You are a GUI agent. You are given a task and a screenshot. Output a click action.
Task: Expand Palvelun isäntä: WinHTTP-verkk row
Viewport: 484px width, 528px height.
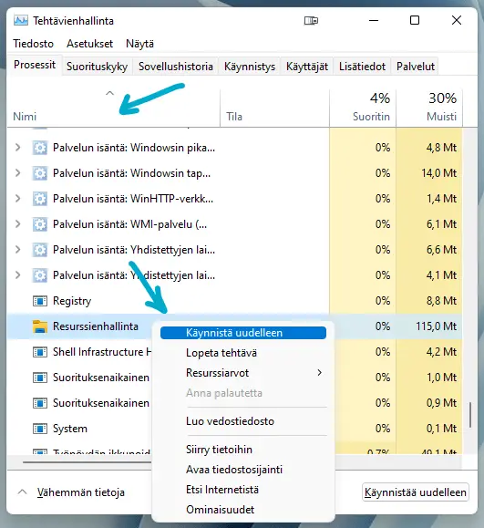tap(18, 199)
